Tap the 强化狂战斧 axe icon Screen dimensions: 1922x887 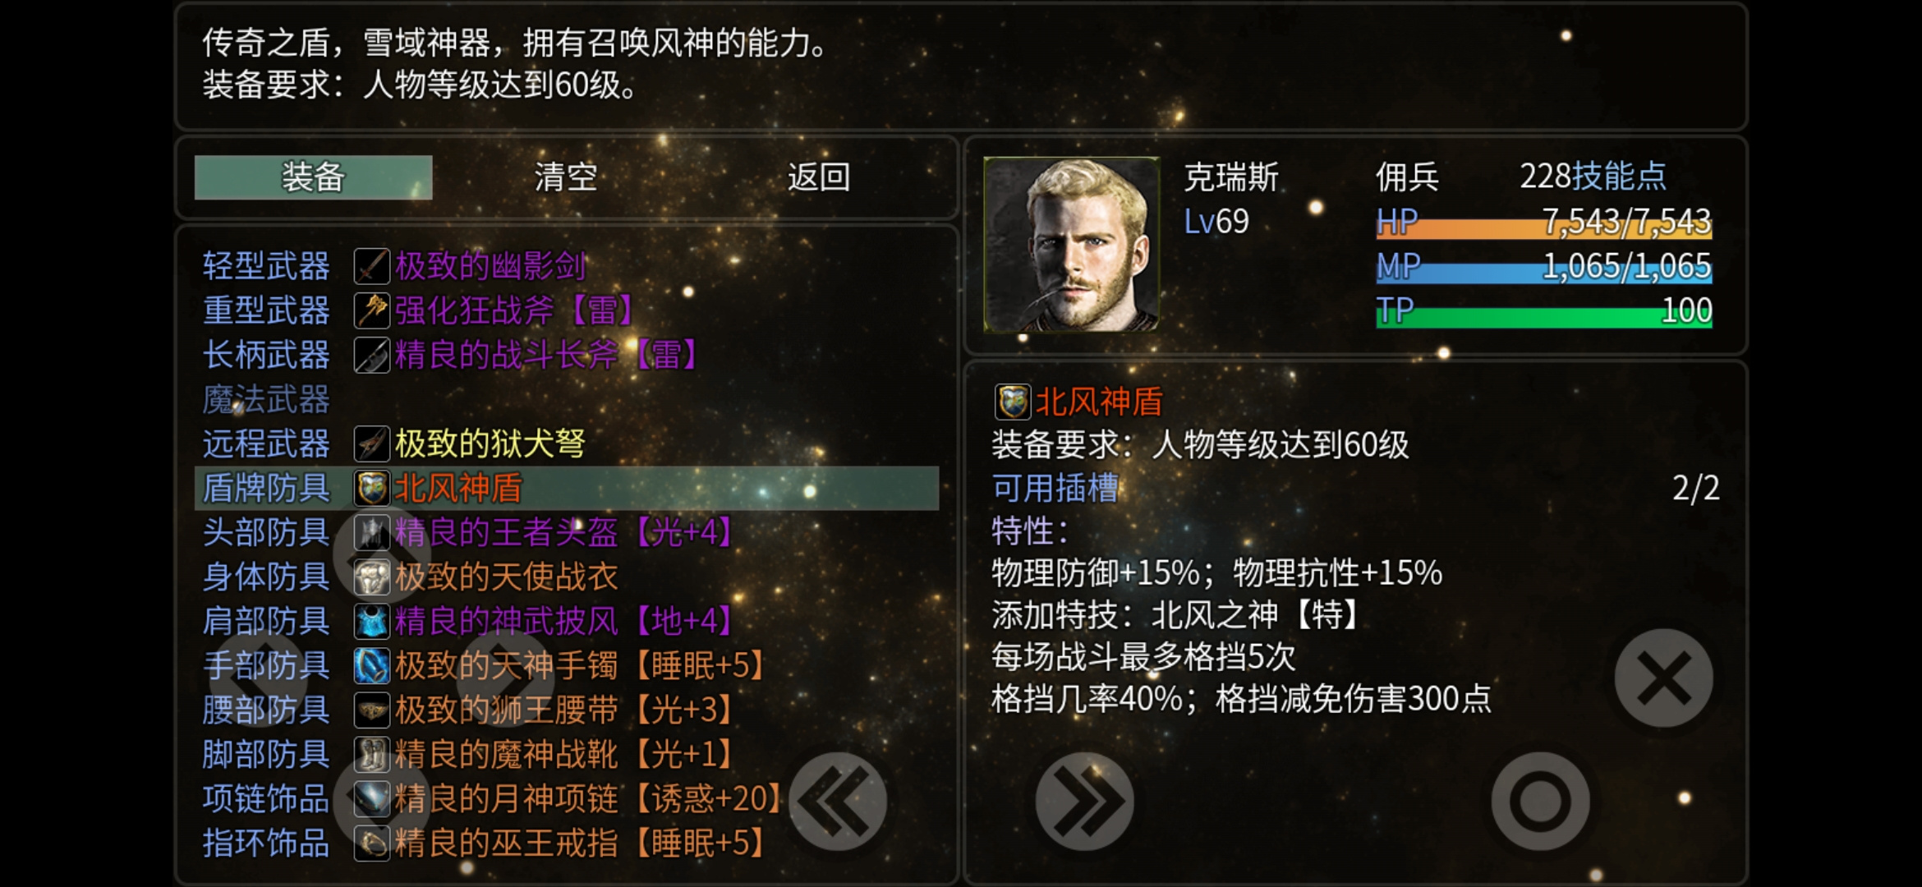click(371, 310)
